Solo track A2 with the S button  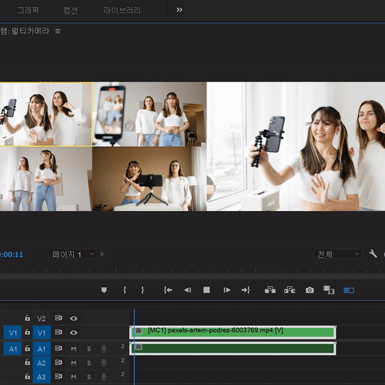coord(89,363)
